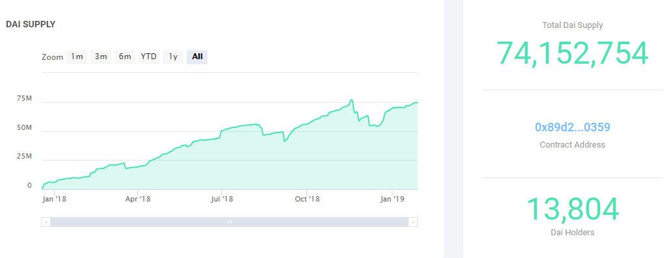Select the 1m zoom range
Screen dimensions: 667x258
tap(77, 57)
